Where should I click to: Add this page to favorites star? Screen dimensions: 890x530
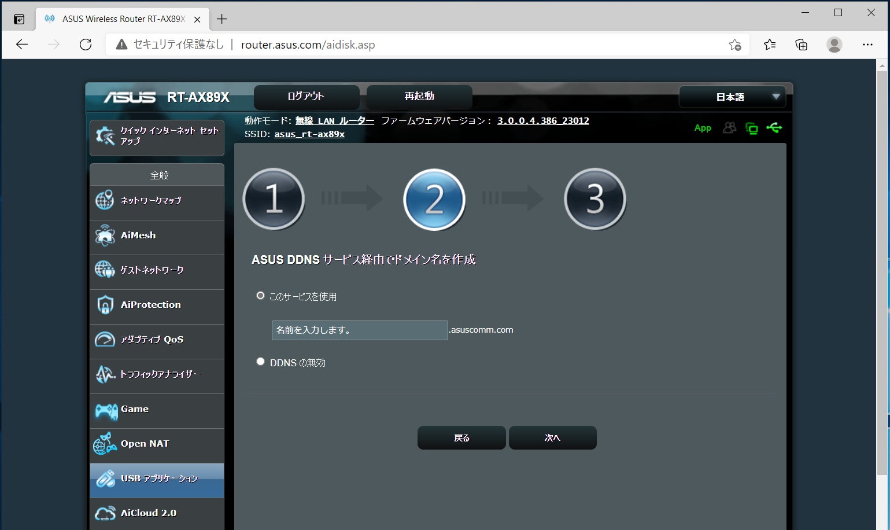pos(735,45)
